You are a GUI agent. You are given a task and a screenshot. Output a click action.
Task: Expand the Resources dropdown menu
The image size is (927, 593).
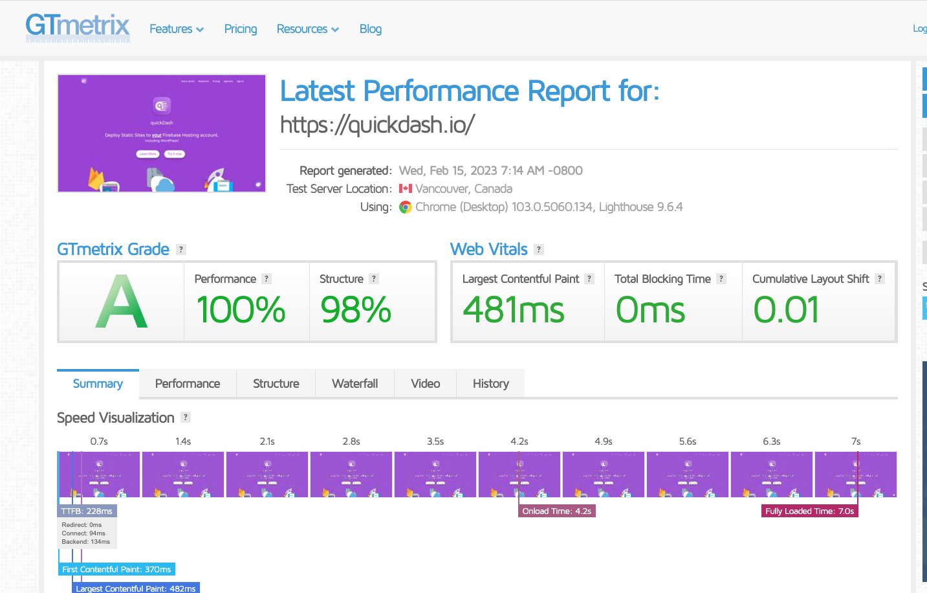click(307, 29)
